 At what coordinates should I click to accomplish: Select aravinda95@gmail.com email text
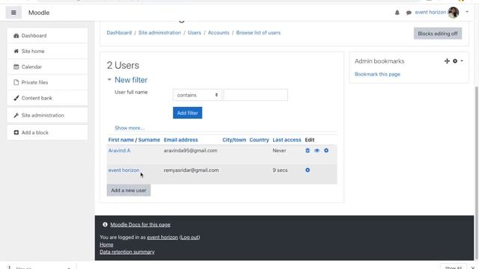[x=190, y=150]
